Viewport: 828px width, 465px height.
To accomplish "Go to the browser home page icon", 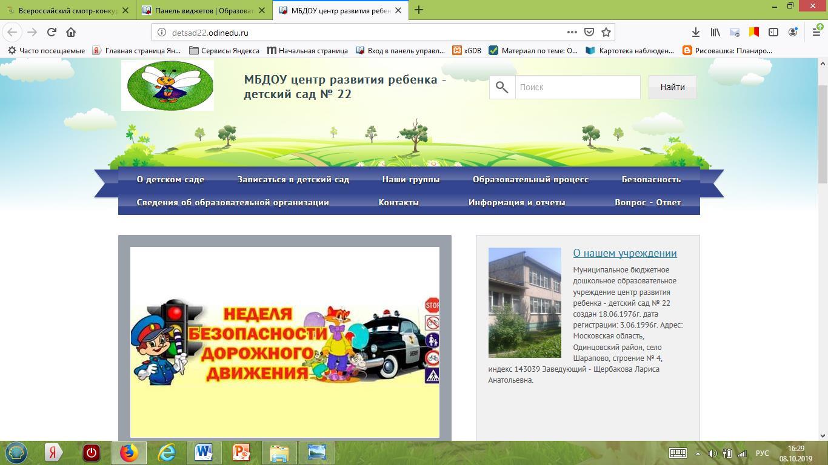I will pyautogui.click(x=71, y=33).
